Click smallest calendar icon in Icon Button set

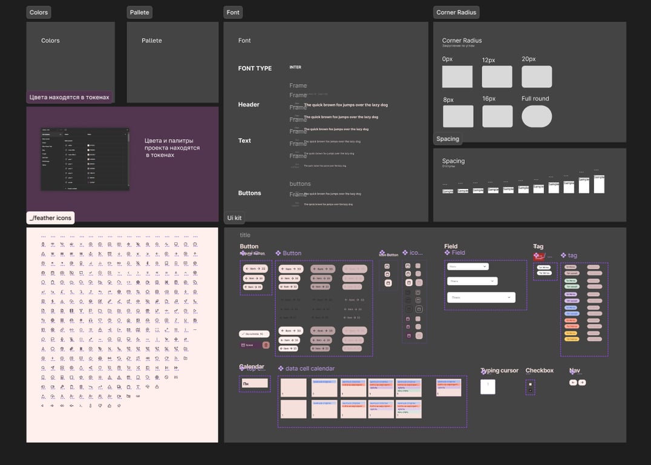tap(387, 266)
